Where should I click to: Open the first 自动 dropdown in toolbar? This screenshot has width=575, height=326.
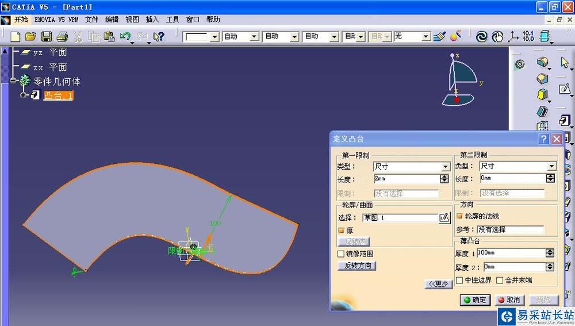tap(254, 37)
